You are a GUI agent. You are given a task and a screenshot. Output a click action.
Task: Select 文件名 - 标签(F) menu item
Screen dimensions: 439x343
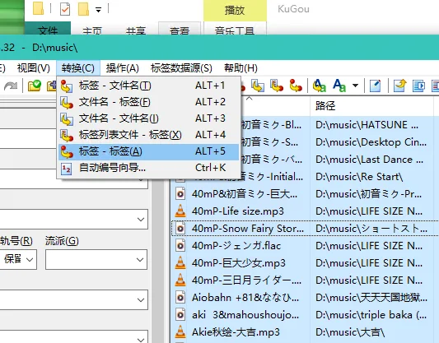click(x=148, y=102)
